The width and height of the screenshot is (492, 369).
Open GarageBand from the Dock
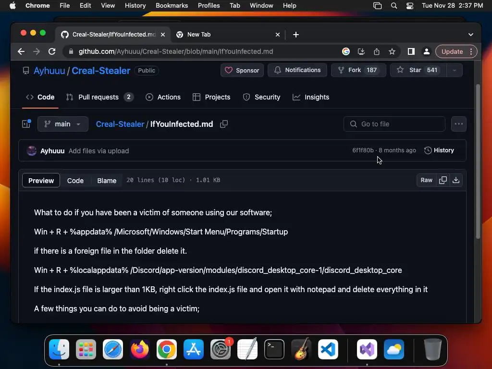[x=301, y=349]
